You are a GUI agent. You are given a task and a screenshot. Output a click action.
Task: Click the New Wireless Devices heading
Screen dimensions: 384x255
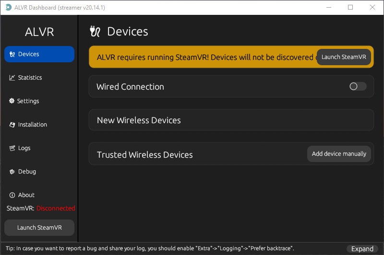tap(139, 120)
